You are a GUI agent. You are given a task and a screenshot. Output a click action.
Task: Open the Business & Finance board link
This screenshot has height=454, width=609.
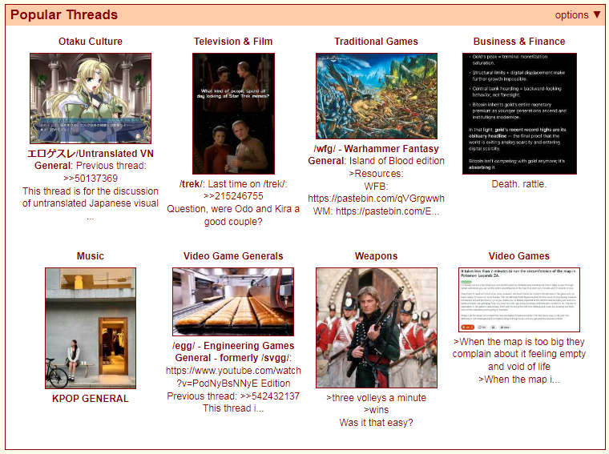pyautogui.click(x=519, y=42)
